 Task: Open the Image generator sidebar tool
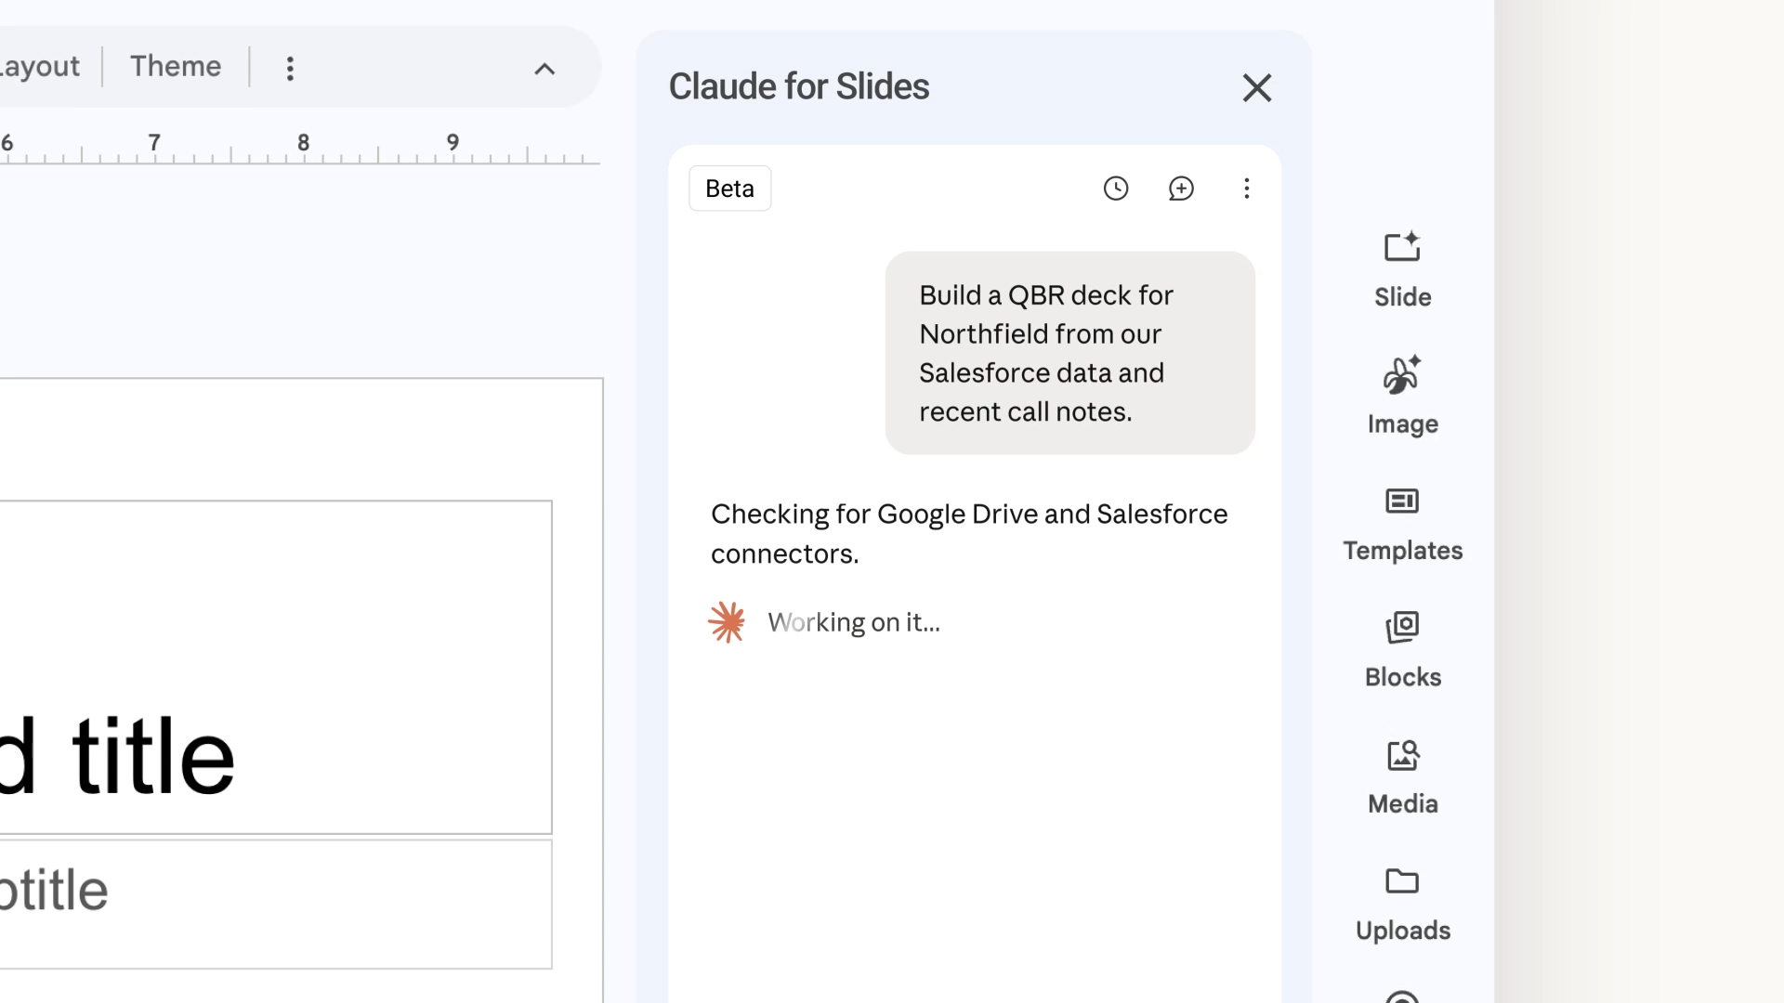point(1402,397)
